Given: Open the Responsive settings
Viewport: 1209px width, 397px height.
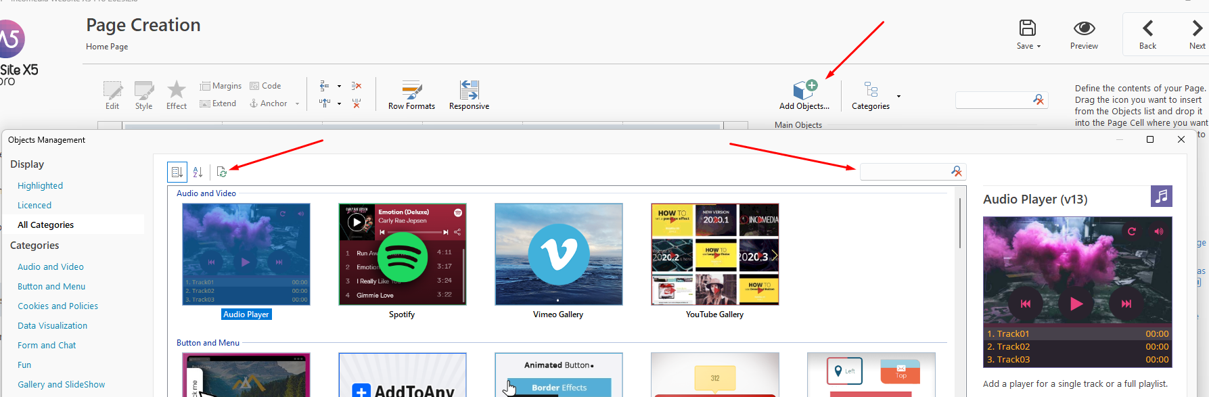Looking at the screenshot, I should (469, 95).
